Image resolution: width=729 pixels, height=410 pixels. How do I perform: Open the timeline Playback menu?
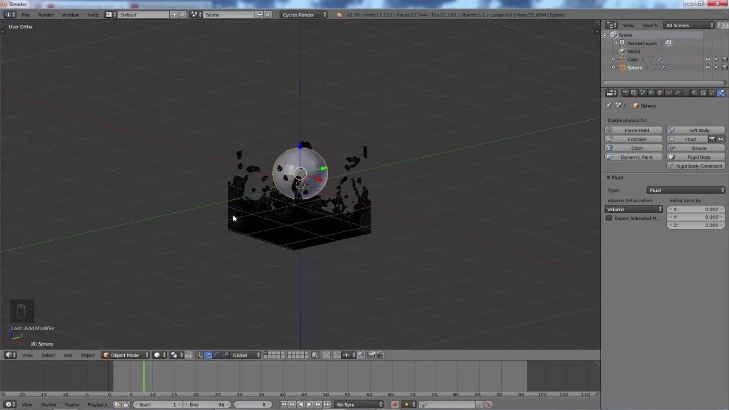97,404
